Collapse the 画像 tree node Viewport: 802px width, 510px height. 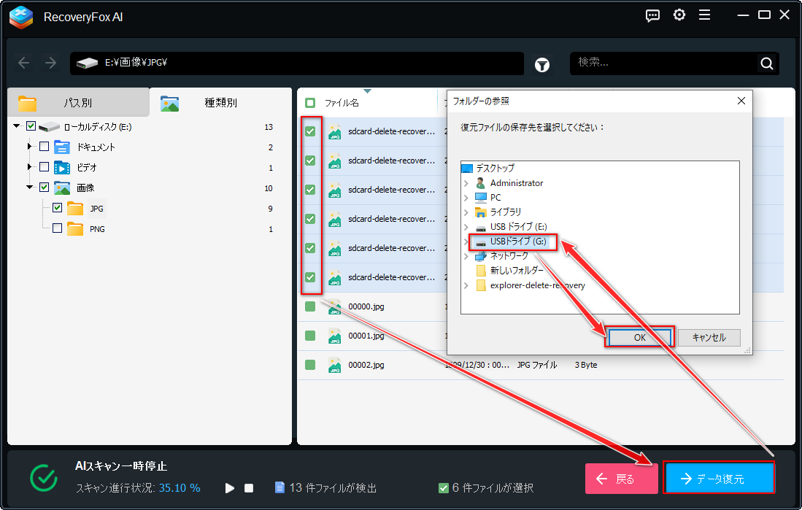coord(30,188)
